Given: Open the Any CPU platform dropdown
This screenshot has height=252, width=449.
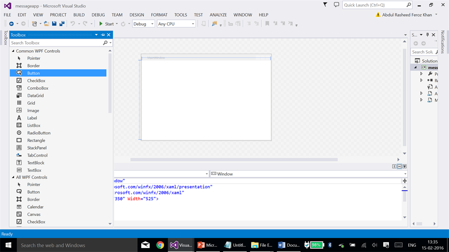Looking at the screenshot, I should point(176,24).
